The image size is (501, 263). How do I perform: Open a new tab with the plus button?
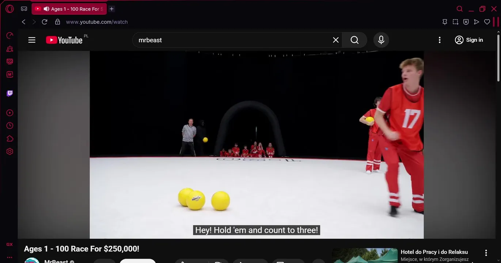coord(112,9)
